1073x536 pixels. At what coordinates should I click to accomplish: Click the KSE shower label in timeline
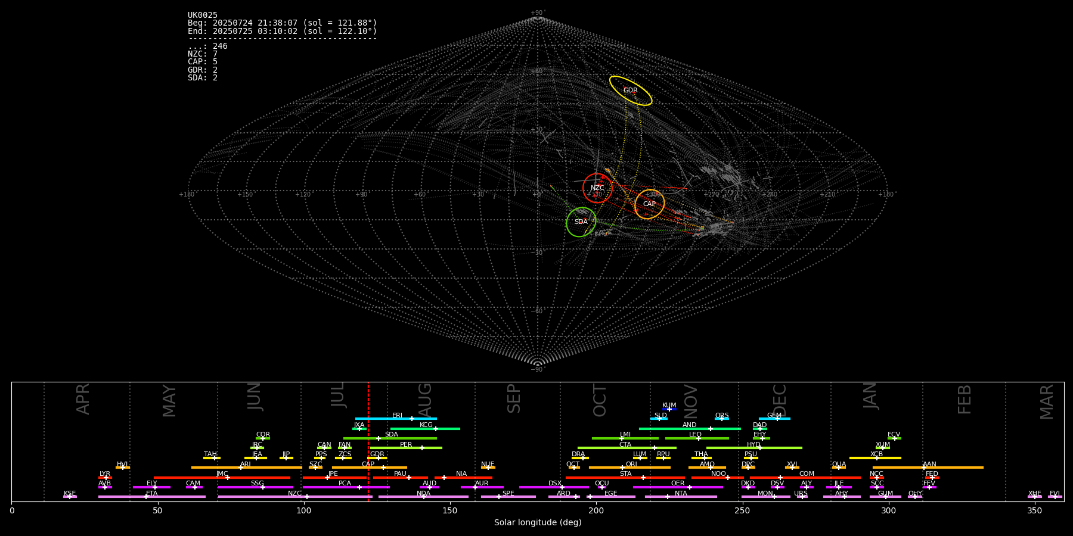pyautogui.click(x=70, y=494)
